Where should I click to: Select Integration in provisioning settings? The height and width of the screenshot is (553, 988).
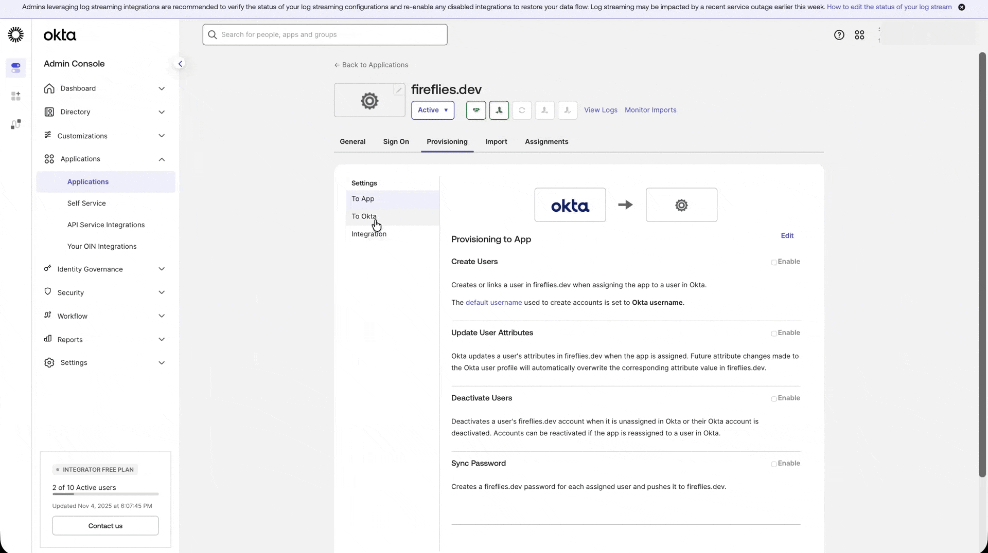pyautogui.click(x=392, y=234)
